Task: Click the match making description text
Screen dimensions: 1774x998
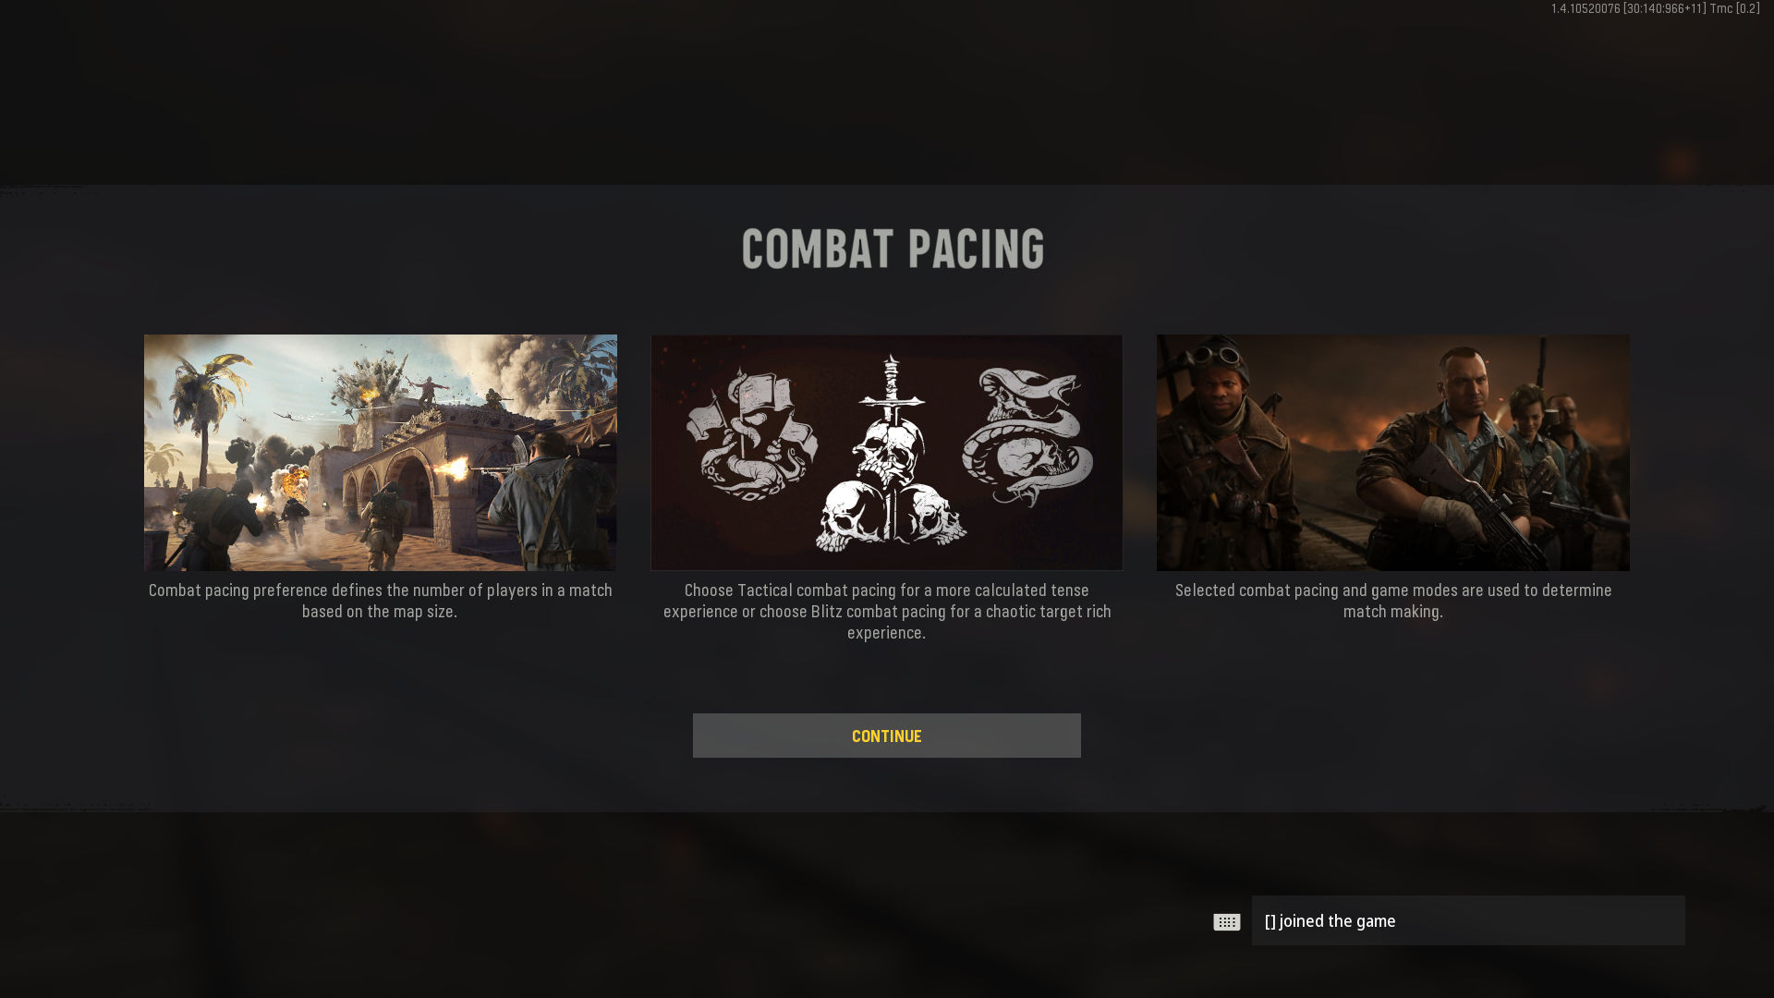Action: coord(1392,601)
